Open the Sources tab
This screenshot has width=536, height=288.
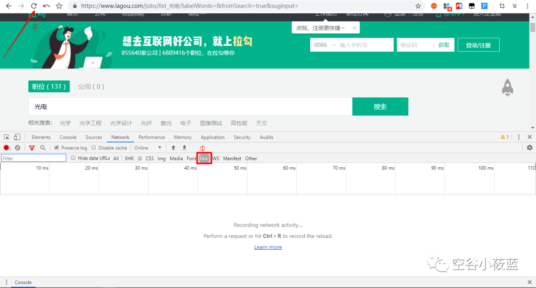click(x=94, y=137)
